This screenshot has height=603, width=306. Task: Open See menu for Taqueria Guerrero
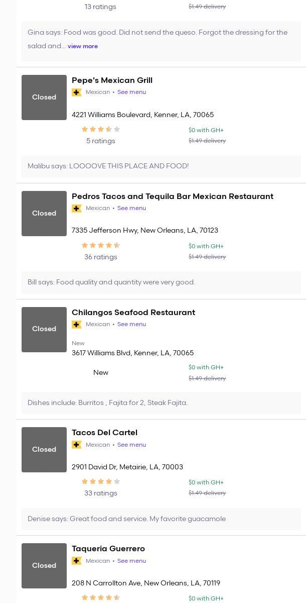tap(131, 561)
